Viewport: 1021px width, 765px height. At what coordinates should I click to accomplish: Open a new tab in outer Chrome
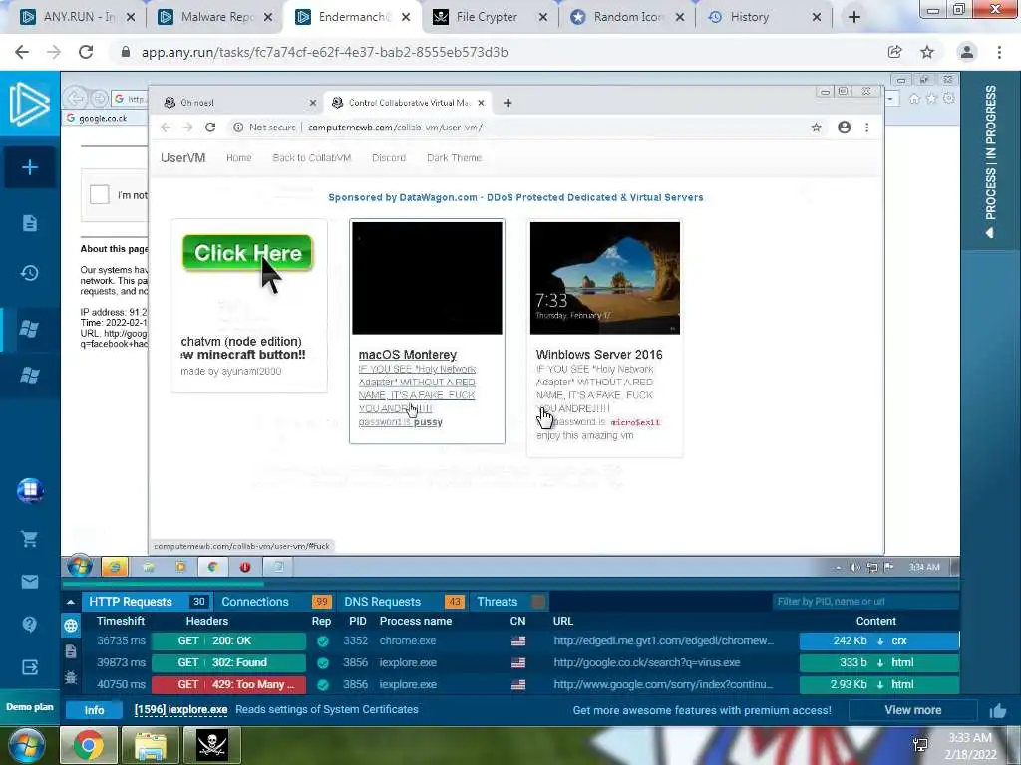[x=854, y=17]
